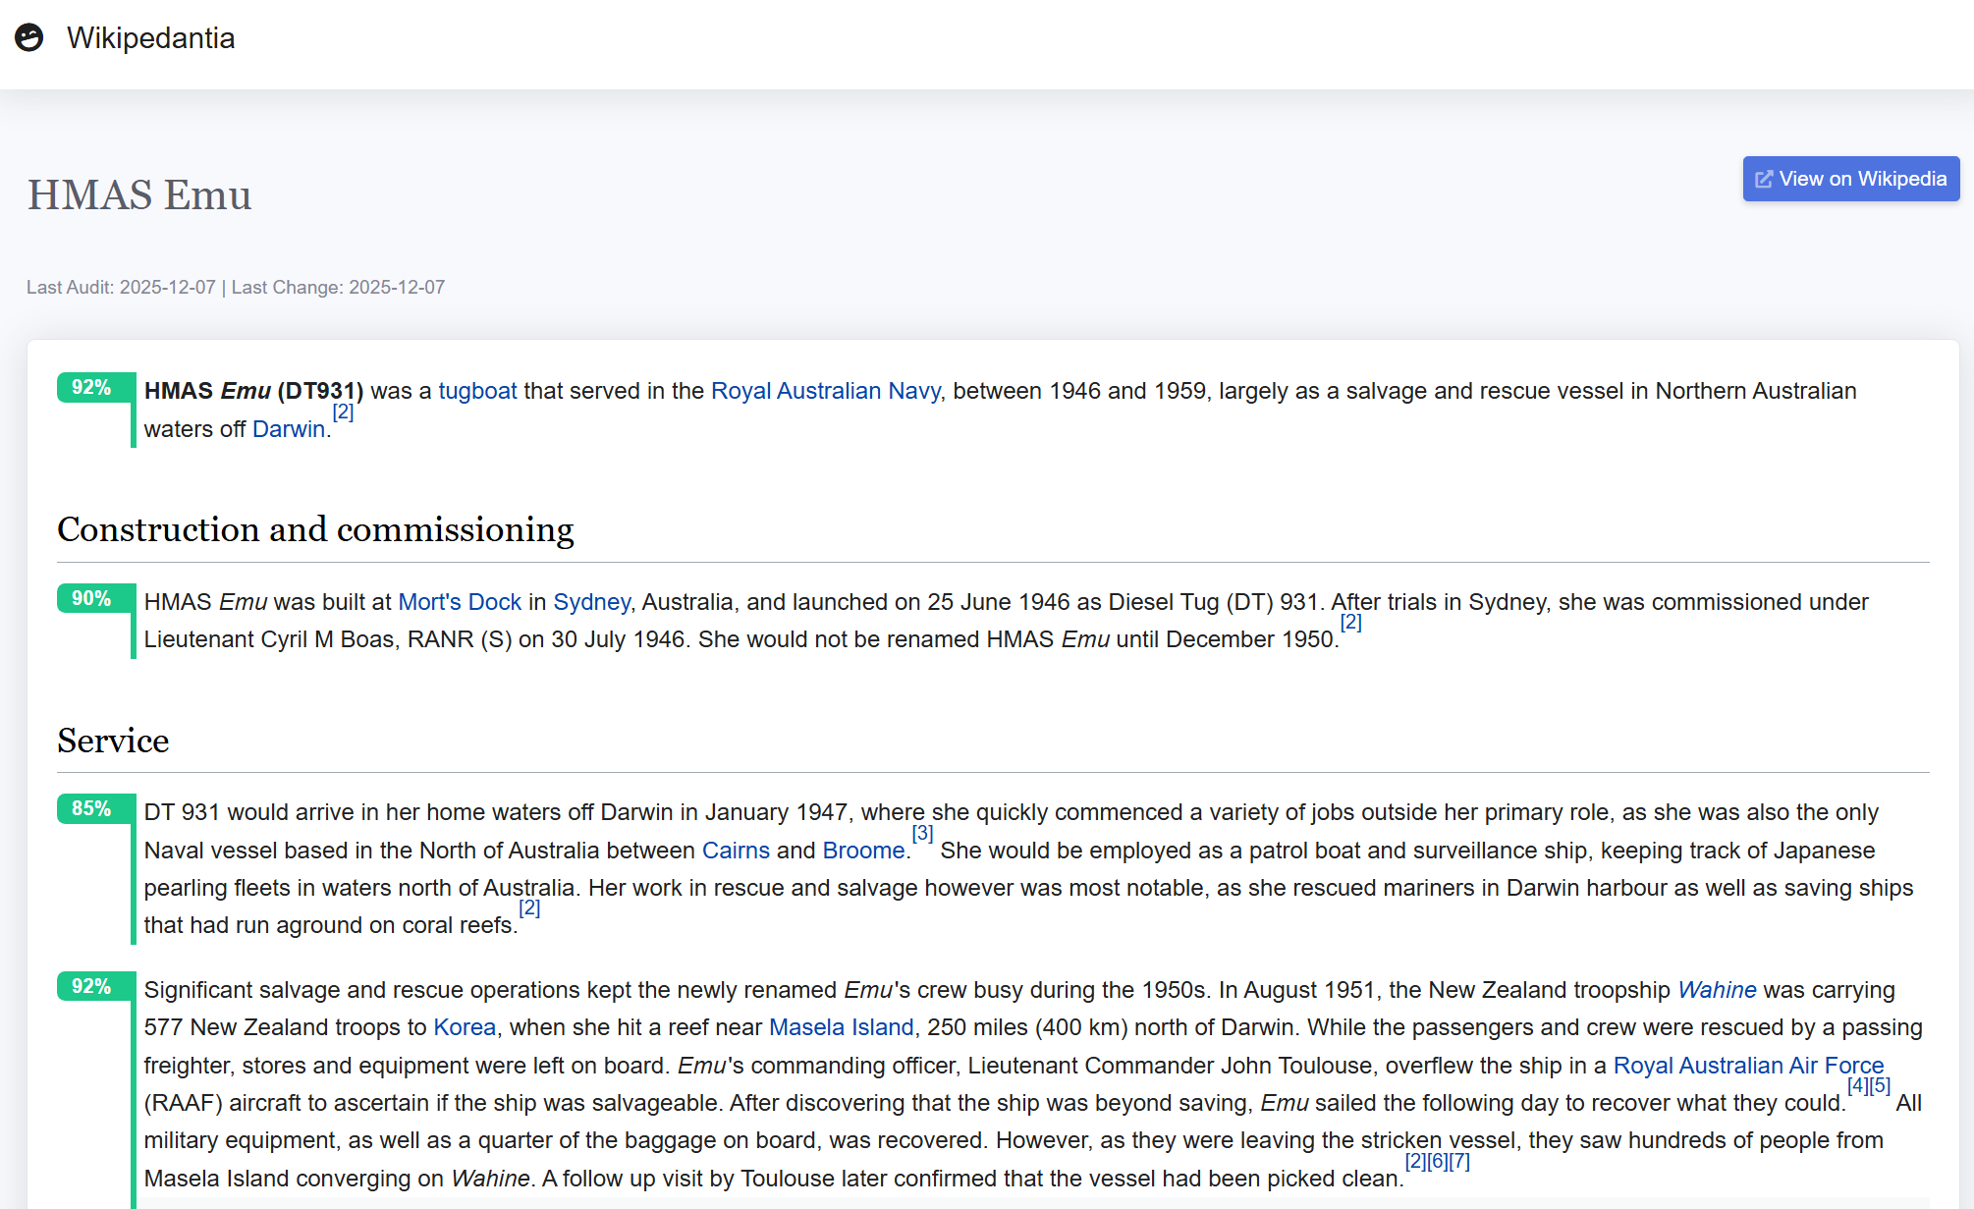Click the Wikipedantia logo icon
This screenshot has height=1209, width=1974.
29,37
